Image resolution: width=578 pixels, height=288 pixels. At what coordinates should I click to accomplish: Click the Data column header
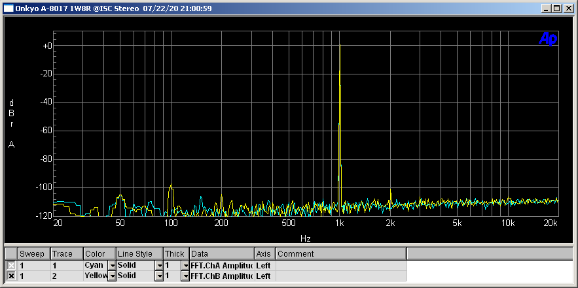(x=222, y=254)
